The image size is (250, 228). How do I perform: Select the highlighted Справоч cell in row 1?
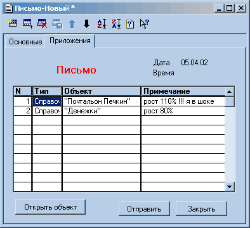[x=47, y=101]
